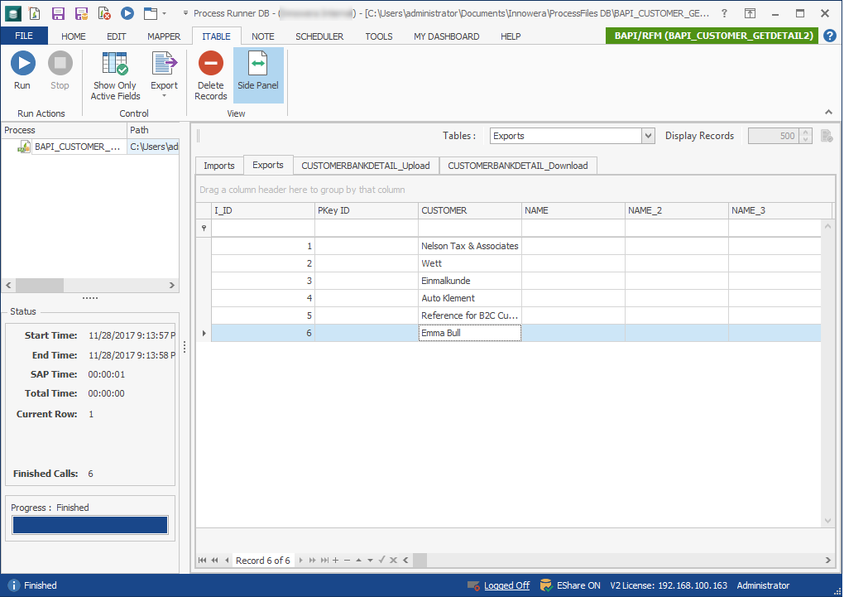Toggle the Side Panel view button
This screenshot has width=844, height=597.
click(x=258, y=71)
